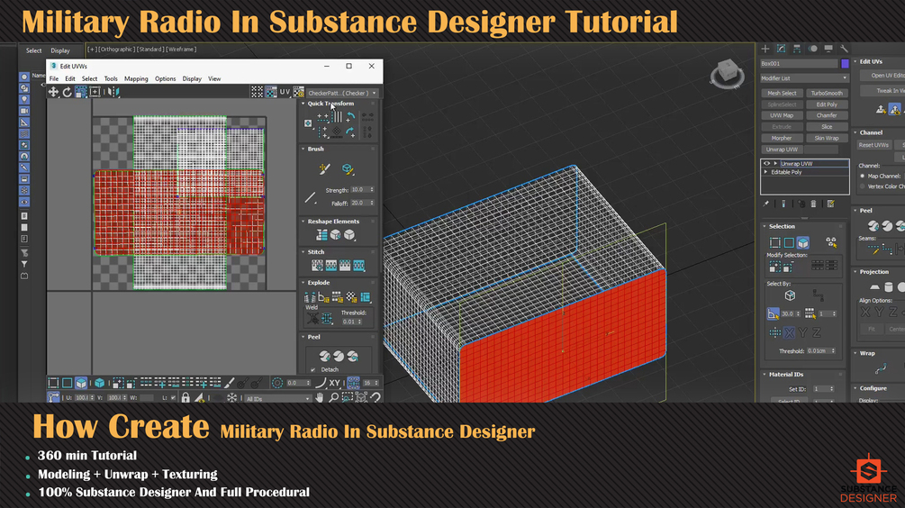905x508 pixels.
Task: Toggle the Detach checkbox in Peel panel
Action: (312, 369)
